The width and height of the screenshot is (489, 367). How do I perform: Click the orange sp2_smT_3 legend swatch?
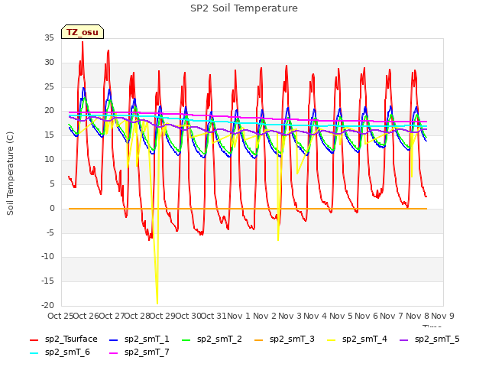[x=259, y=339]
